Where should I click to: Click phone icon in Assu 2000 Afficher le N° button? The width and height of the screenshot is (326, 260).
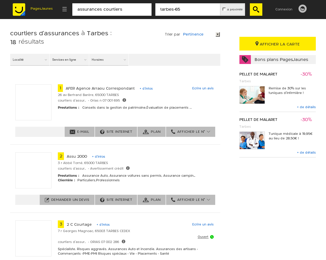[x=173, y=200]
